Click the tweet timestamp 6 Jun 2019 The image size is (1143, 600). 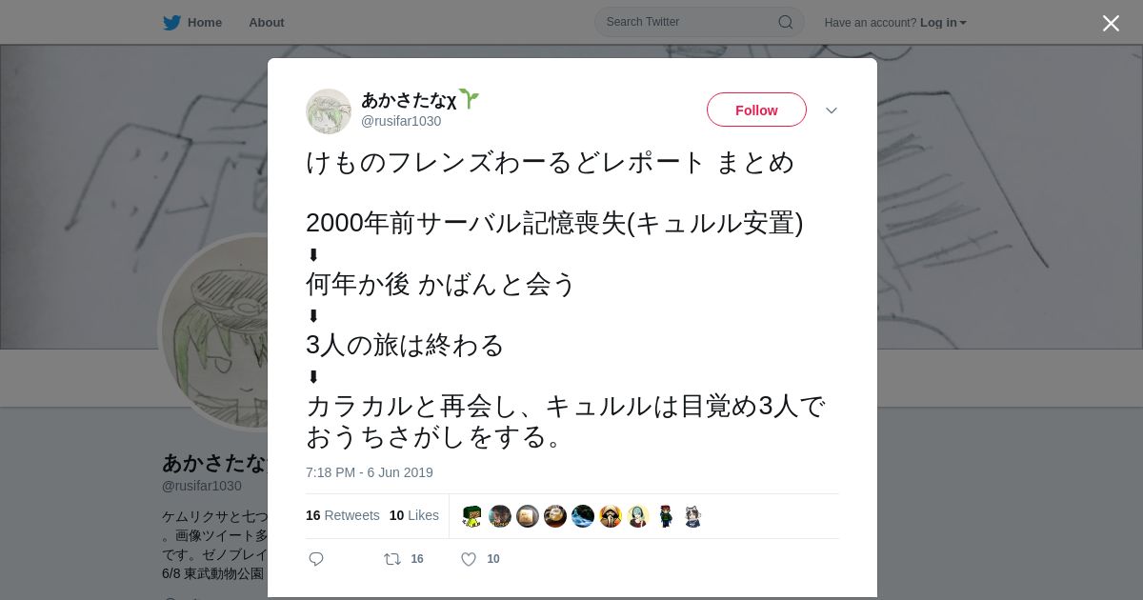(x=370, y=472)
